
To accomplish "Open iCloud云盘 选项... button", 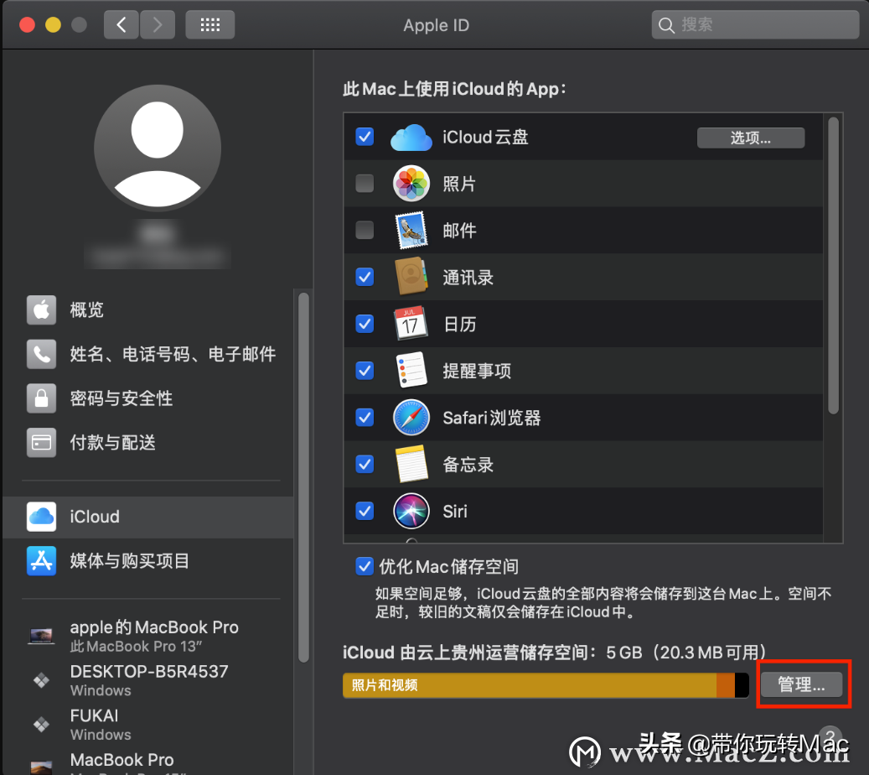I will pos(750,138).
